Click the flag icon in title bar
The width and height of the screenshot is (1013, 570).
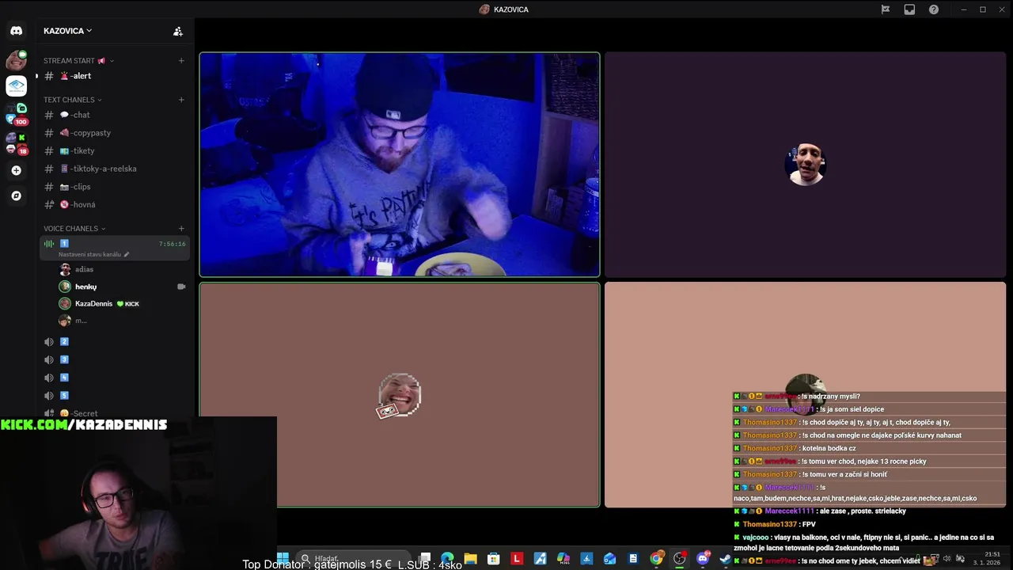[x=886, y=9]
